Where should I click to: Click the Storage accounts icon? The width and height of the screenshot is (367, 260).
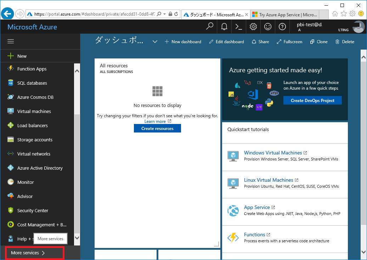[11, 140]
